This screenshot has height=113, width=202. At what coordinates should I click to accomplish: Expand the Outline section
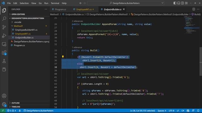(x=29, y=103)
